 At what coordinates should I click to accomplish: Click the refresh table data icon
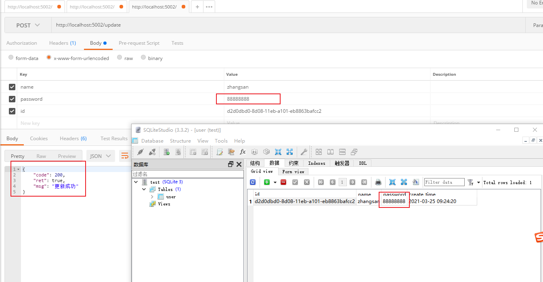[253, 182]
